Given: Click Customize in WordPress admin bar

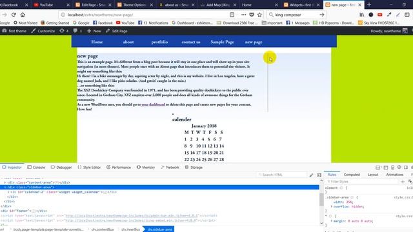Looking at the screenshot, I should [x=43, y=31].
